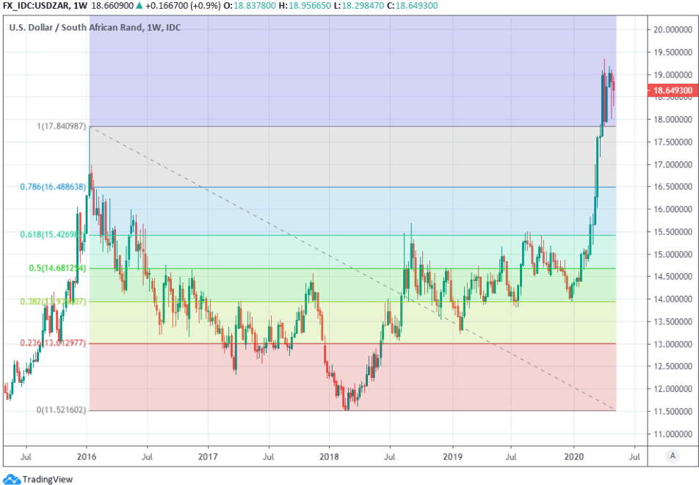Click the red Fibonacci zone below 0.236
The image size is (699, 485).
pyautogui.click(x=477, y=378)
